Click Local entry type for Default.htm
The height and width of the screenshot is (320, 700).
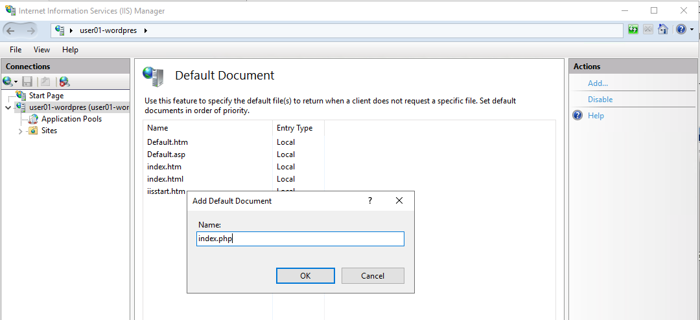[286, 142]
